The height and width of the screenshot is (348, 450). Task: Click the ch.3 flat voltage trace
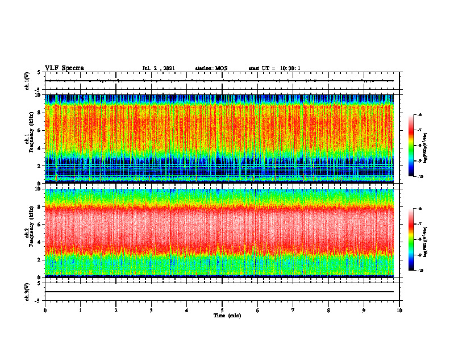(x=219, y=292)
